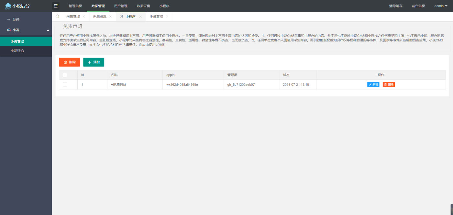The image size is (453, 215).
Task: Select 小说管理 in the sidebar
Action: click(26, 41)
